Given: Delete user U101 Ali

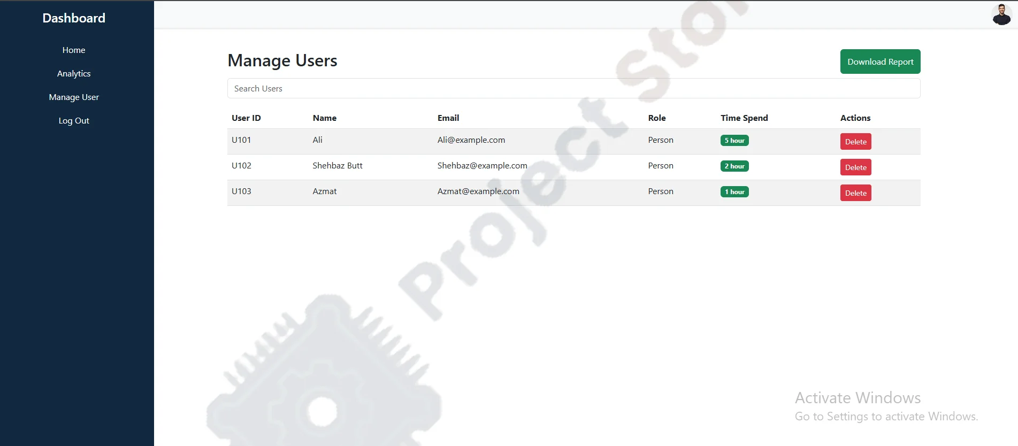Looking at the screenshot, I should 855,142.
